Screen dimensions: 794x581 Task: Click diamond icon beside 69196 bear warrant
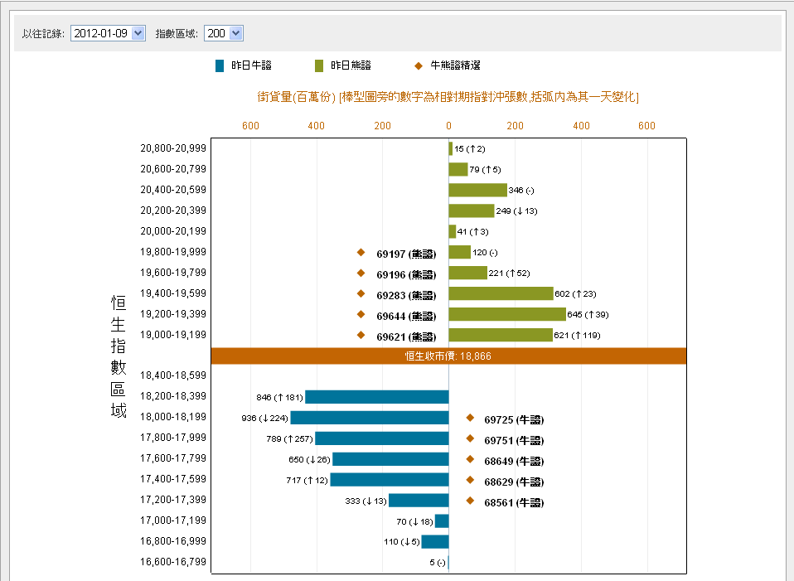pyautogui.click(x=361, y=273)
